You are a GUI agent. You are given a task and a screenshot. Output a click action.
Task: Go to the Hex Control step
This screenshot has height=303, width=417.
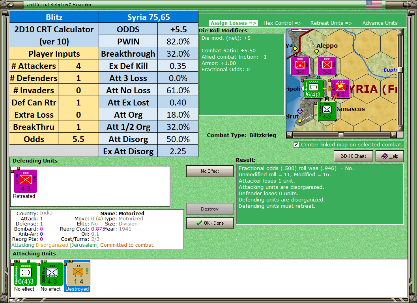[x=282, y=23]
